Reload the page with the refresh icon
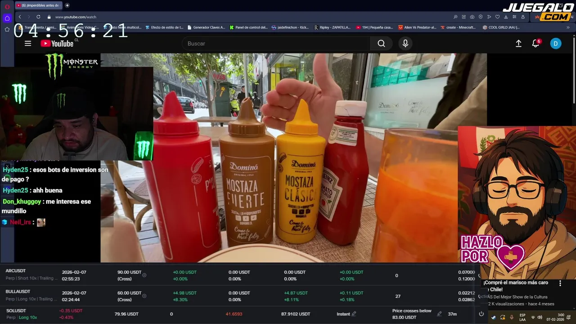The height and width of the screenshot is (324, 576). point(38,17)
